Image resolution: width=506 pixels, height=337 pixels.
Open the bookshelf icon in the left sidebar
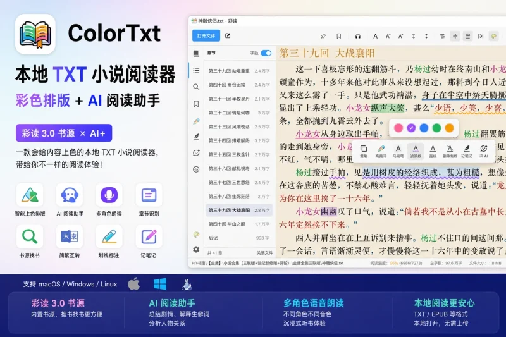coord(196,54)
